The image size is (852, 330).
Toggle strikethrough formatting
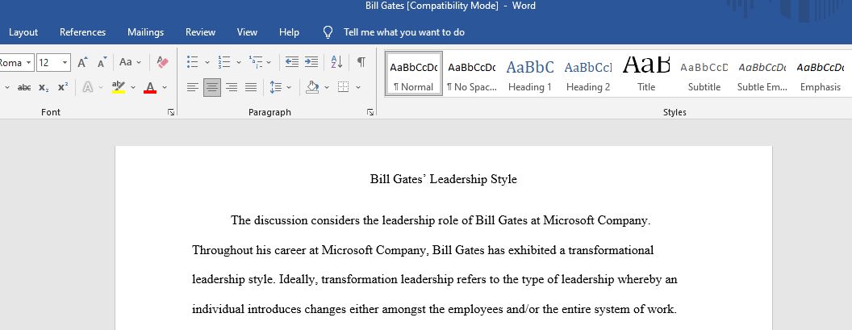(24, 87)
